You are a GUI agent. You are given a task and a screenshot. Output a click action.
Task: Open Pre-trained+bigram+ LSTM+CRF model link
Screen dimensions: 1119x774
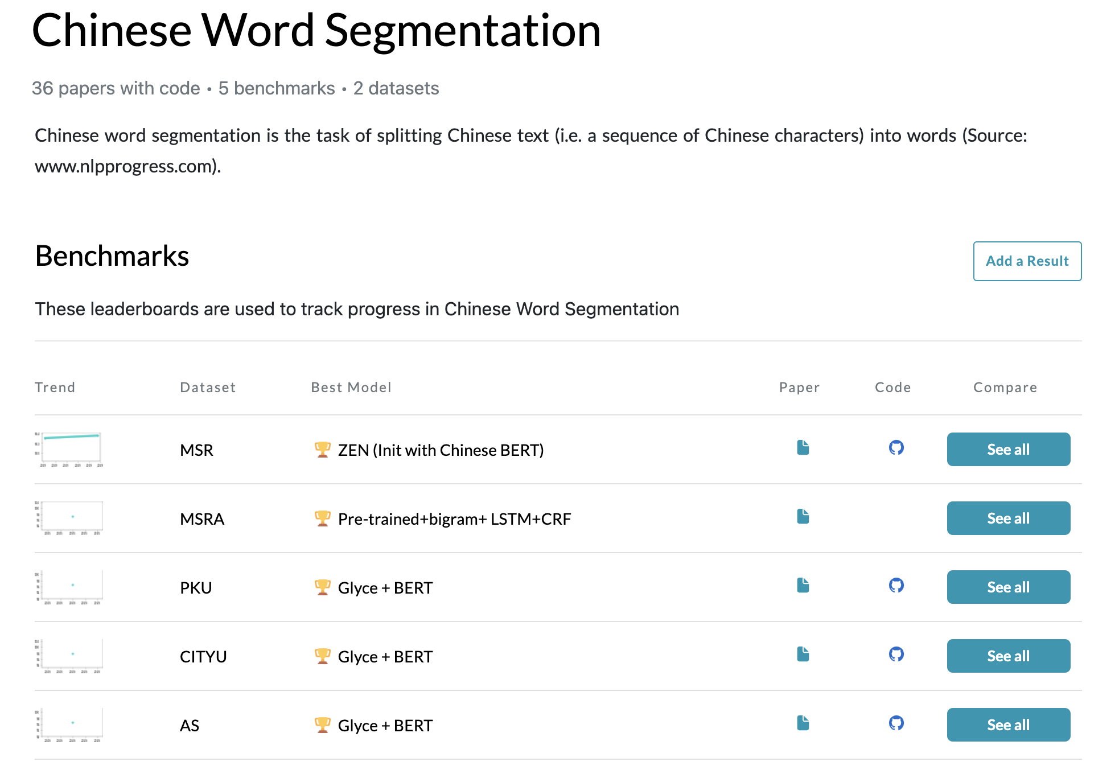coord(454,519)
